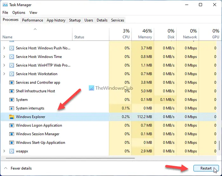Viewport: 222px width, 176px height.
Task: Click the Fewer details label
Action: point(21,168)
